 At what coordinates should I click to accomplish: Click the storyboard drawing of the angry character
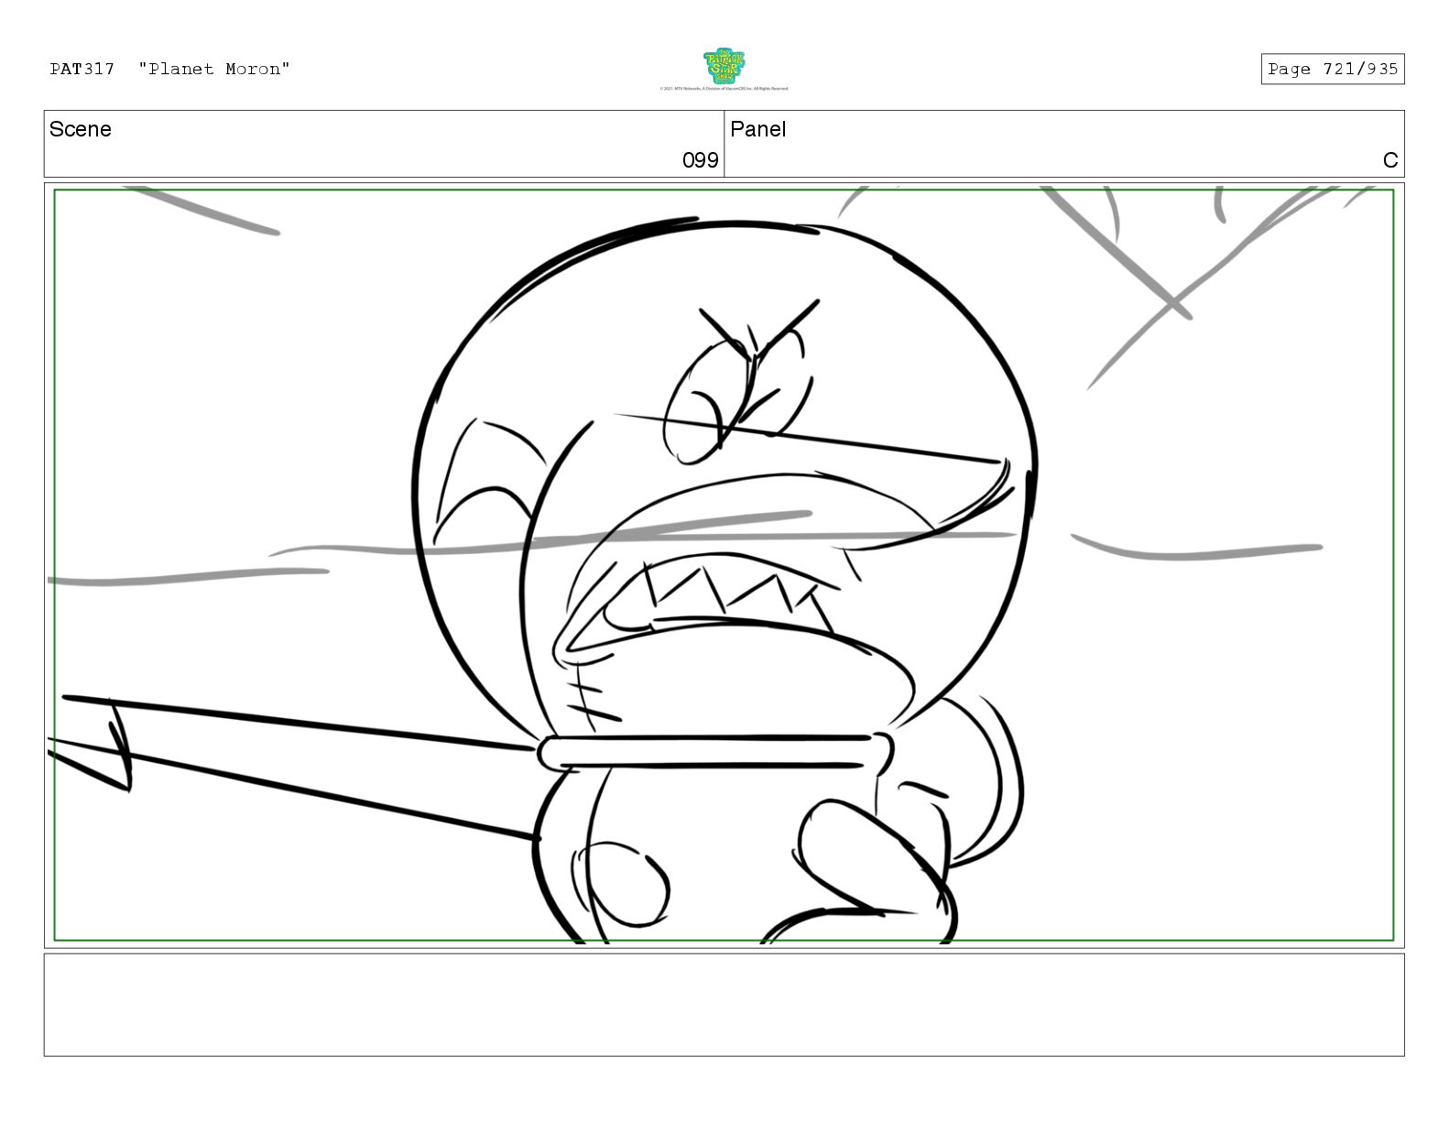[x=724, y=565]
